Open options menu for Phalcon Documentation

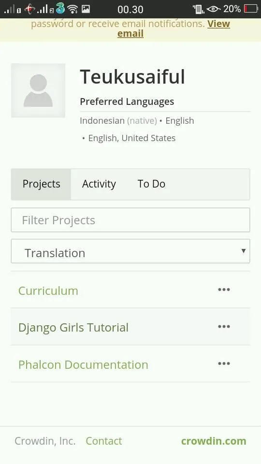click(224, 363)
